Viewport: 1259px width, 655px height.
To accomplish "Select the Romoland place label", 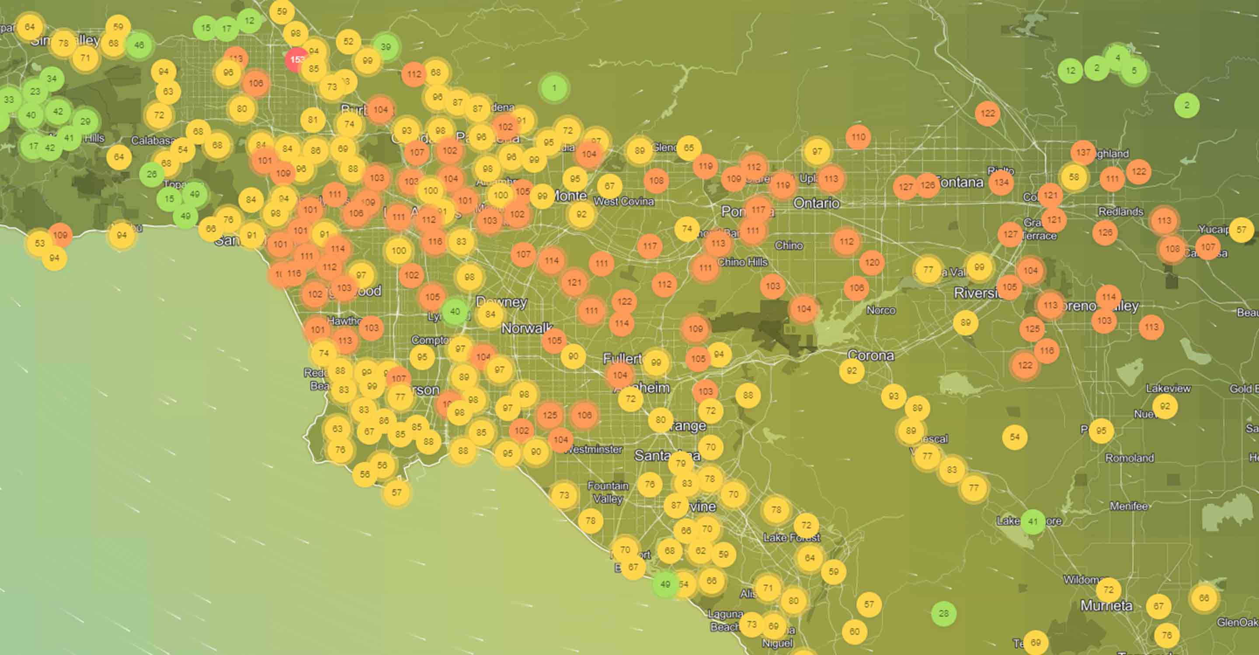I will pyautogui.click(x=1130, y=458).
